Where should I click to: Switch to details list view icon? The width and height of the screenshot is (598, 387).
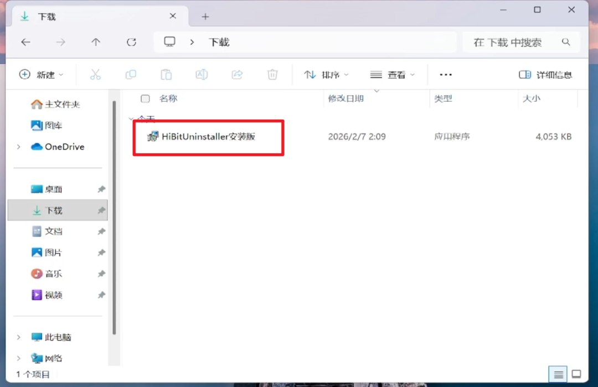558,374
